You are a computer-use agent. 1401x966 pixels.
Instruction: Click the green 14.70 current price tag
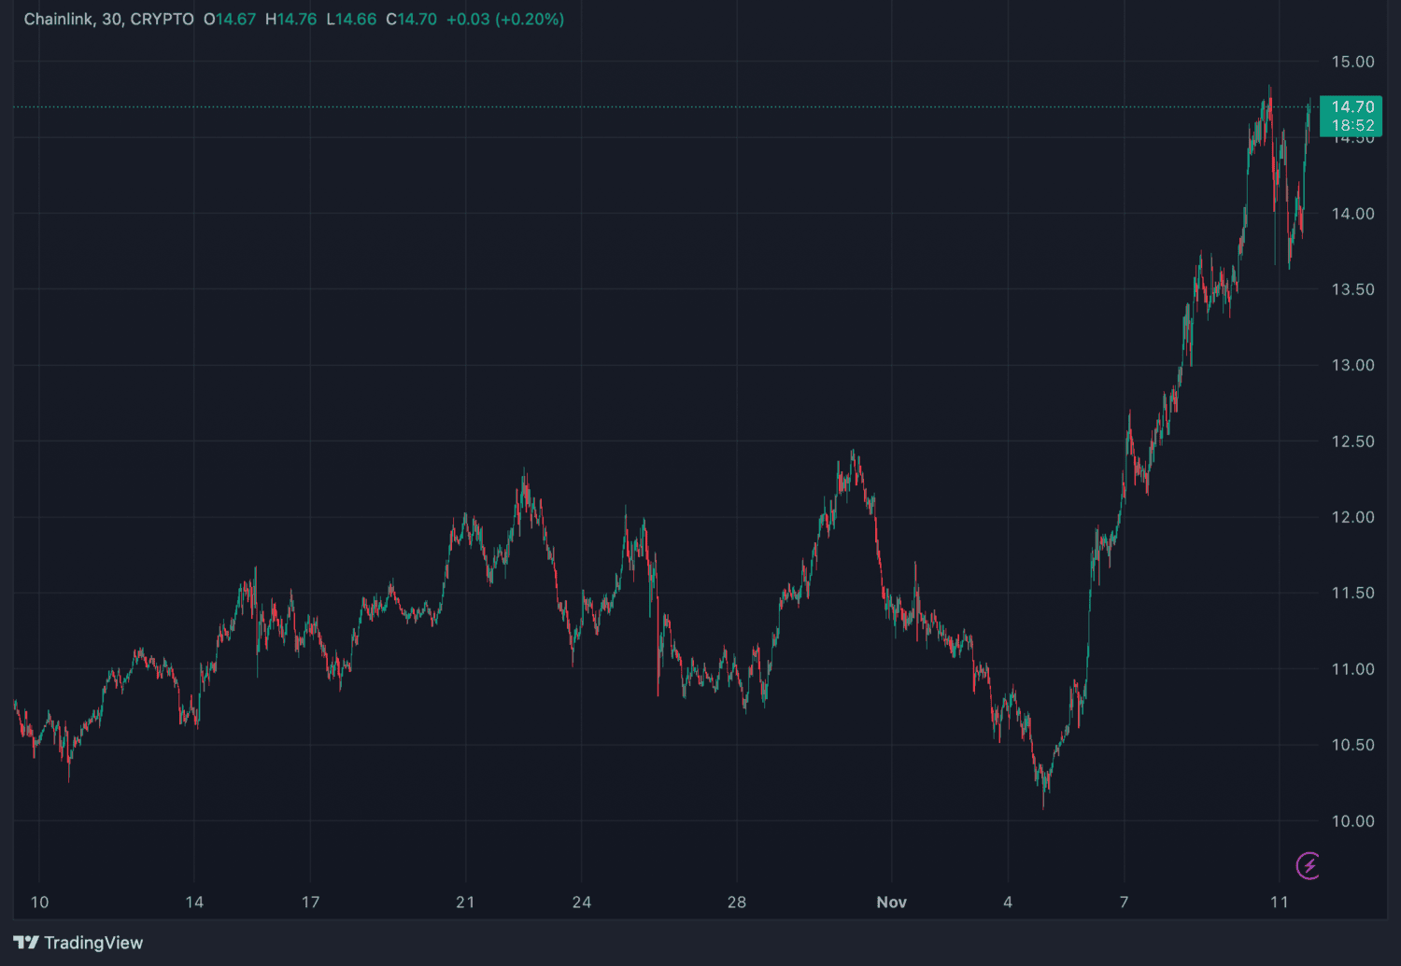tap(1351, 107)
